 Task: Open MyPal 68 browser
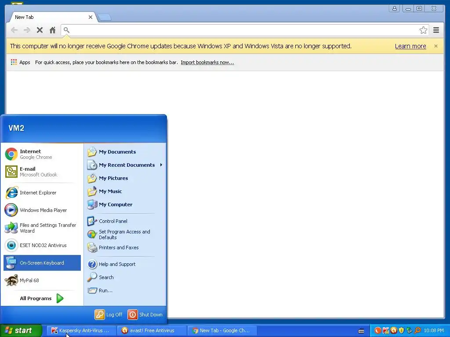point(42,280)
